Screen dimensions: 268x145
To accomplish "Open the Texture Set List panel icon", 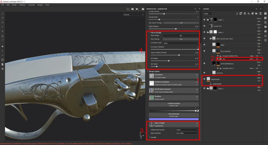I will click(265, 14).
